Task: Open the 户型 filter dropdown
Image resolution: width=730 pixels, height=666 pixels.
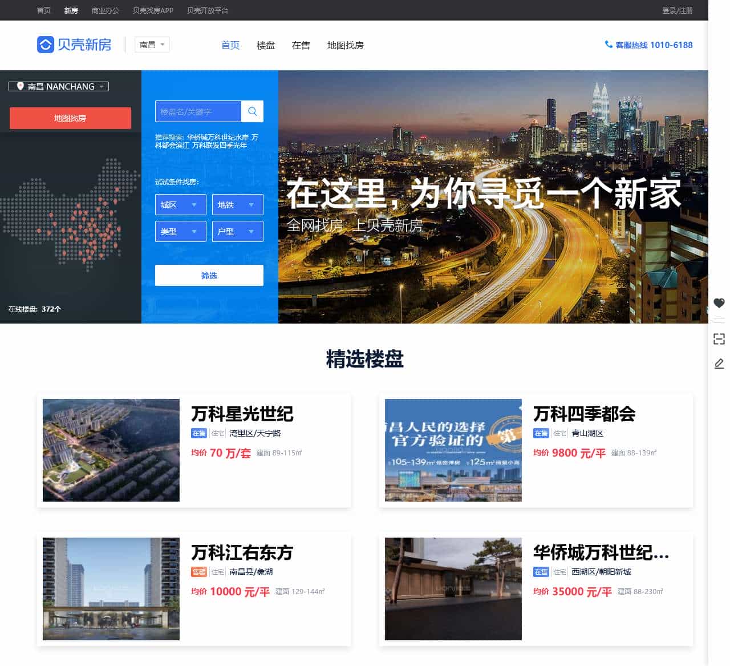Action: tap(237, 231)
